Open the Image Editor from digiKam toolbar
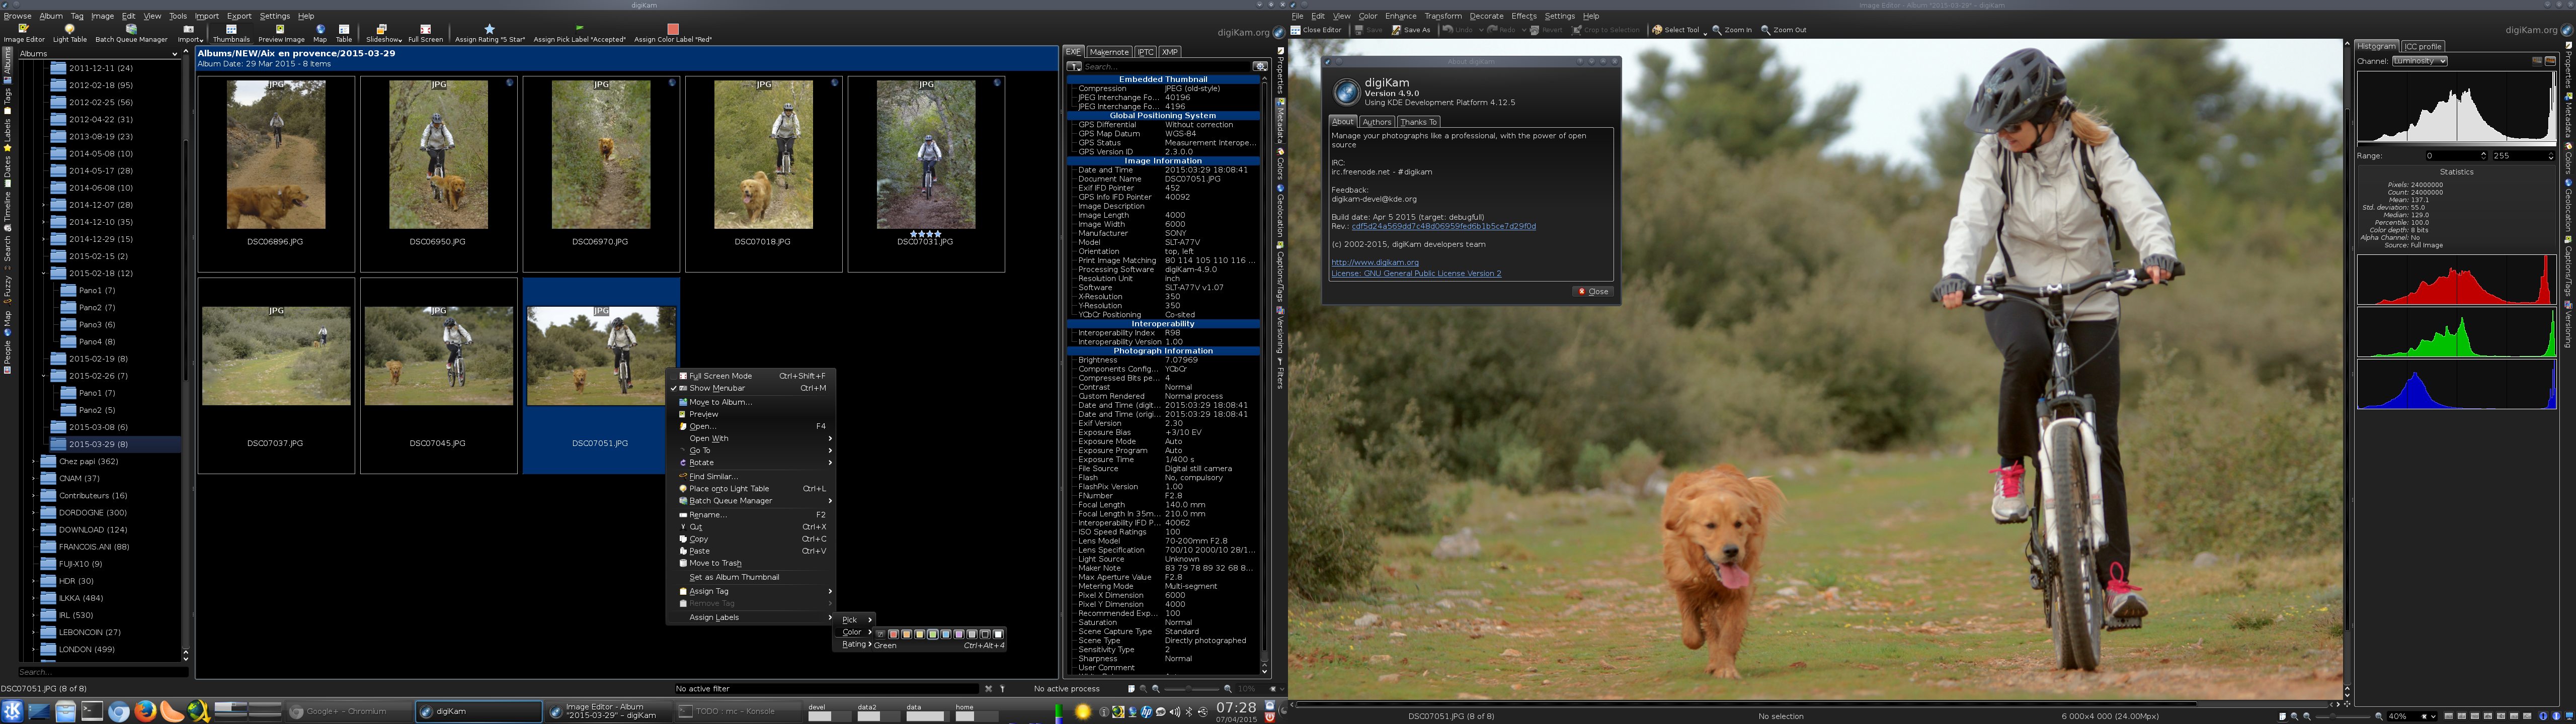 click(x=24, y=34)
